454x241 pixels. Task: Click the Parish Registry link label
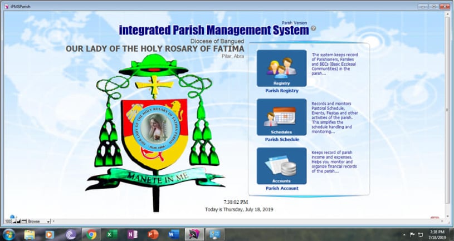(282, 91)
